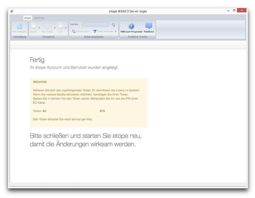Screen dimensions: 255x198
Task: Switch to the etope ribbon tab
Action: (27, 18)
